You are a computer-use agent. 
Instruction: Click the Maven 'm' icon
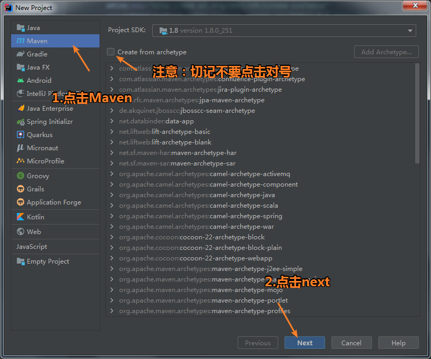(x=21, y=41)
